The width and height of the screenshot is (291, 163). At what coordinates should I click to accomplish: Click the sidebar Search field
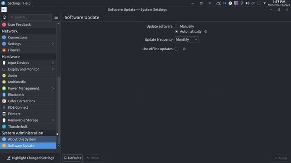[30, 17]
